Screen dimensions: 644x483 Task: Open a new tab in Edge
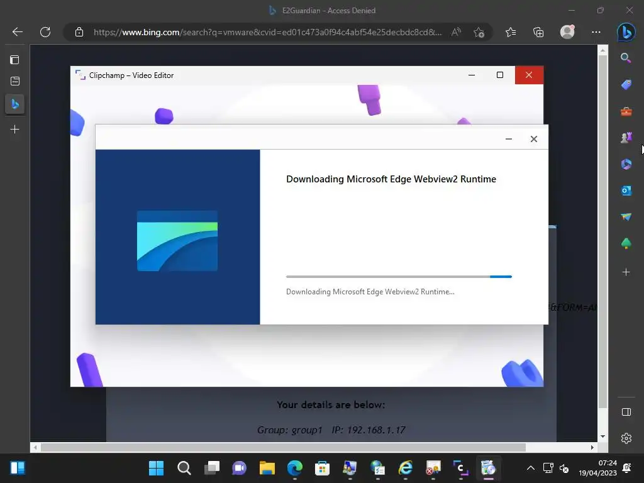pyautogui.click(x=15, y=130)
